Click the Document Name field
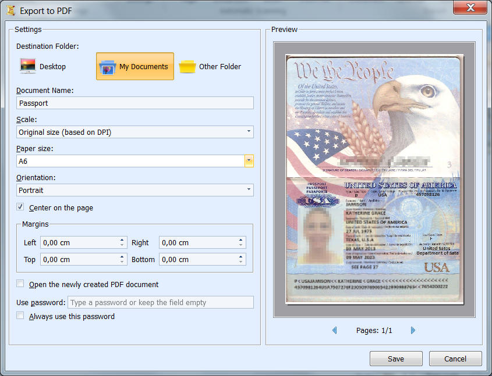The image size is (492, 376). coord(135,103)
